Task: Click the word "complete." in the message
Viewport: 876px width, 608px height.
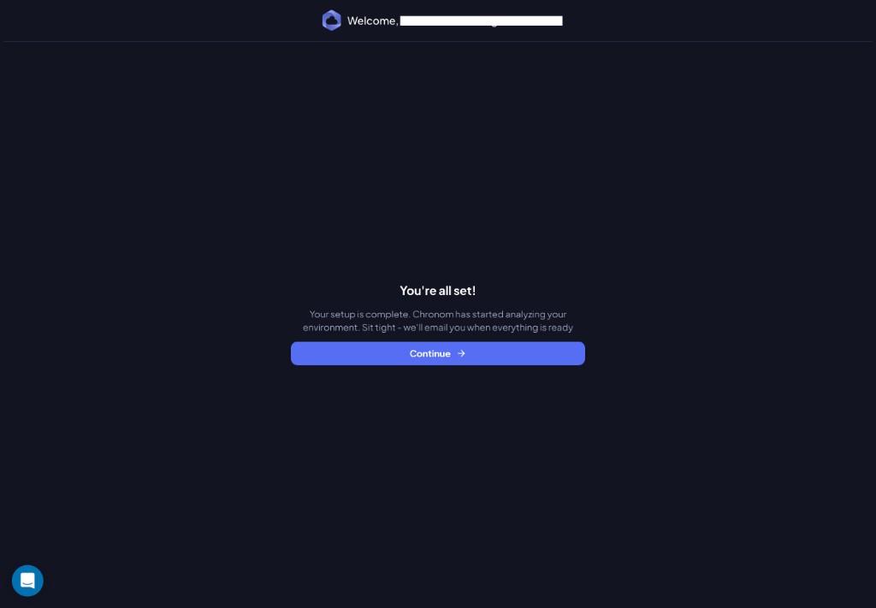Action: 388,315
